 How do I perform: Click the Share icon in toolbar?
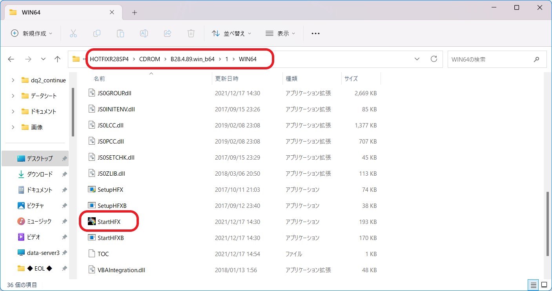tap(168, 33)
